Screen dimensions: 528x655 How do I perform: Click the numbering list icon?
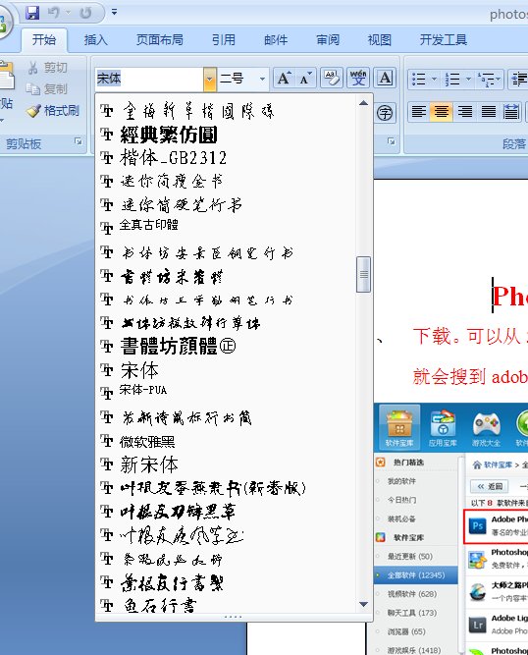[x=452, y=79]
